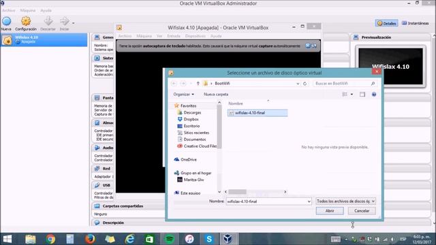Open Ver menu in Wifislax VM window
The height and width of the screenshot is (245, 436).
click(159, 36)
